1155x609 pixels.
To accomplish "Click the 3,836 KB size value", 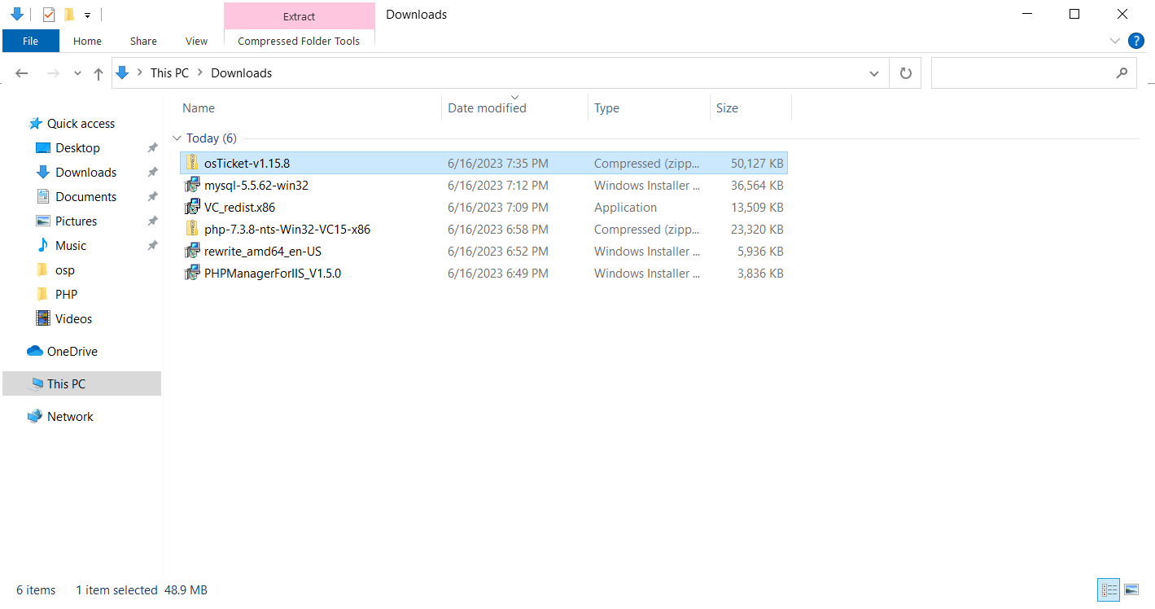I will click(760, 274).
